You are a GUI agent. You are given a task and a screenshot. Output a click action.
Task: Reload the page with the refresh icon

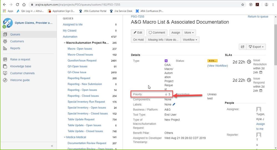[x=17, y=5]
